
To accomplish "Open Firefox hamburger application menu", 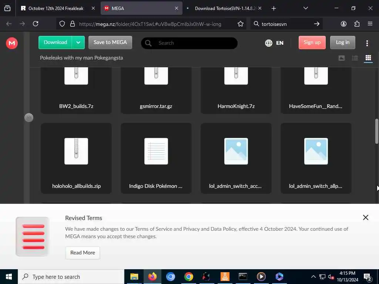I will [370, 24].
